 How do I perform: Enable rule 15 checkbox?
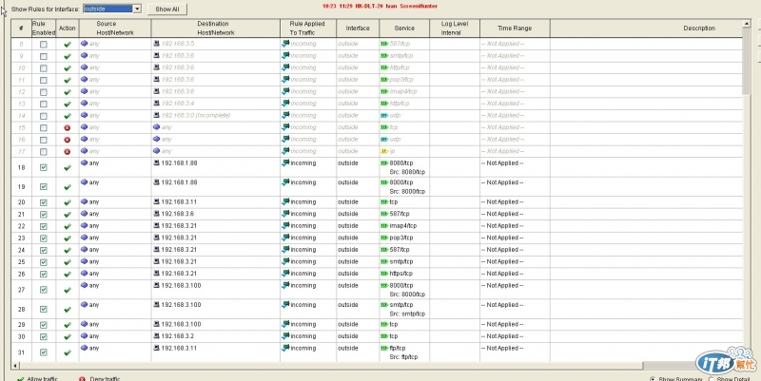pos(43,128)
